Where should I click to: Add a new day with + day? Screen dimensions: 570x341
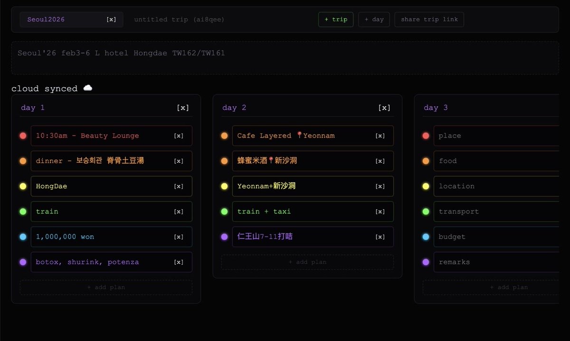[374, 19]
